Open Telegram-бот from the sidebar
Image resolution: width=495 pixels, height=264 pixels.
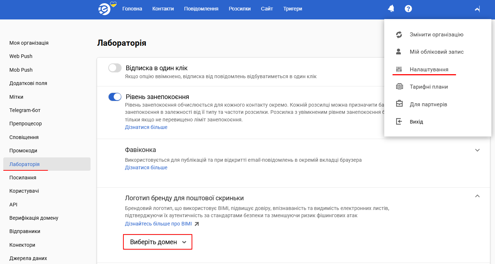24,110
